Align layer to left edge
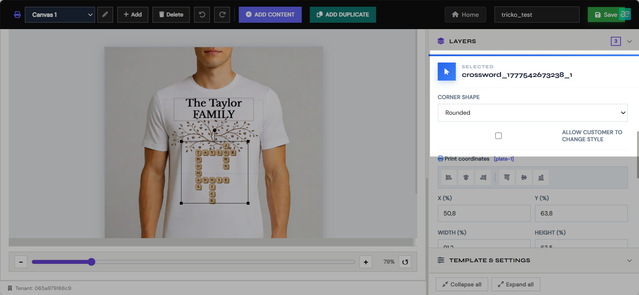The height and width of the screenshot is (295, 639). point(449,178)
